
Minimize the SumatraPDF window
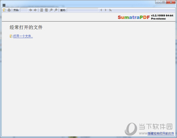coord(158,2)
